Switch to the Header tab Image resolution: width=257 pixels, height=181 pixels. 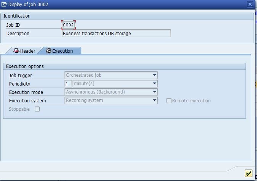(x=24, y=51)
